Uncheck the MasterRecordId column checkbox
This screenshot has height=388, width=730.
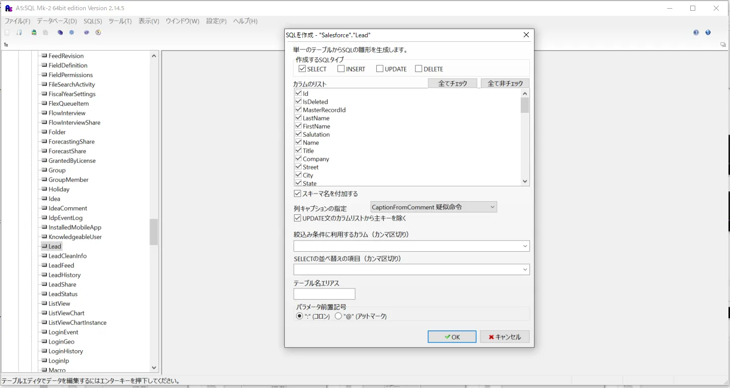pyautogui.click(x=298, y=110)
